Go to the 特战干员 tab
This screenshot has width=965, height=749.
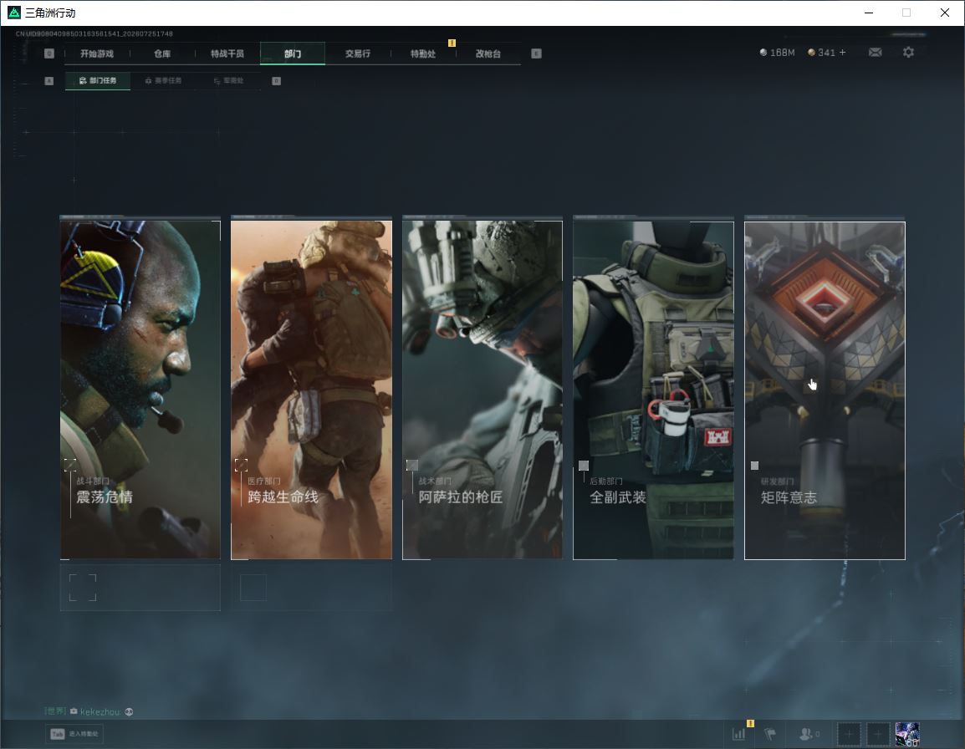(227, 53)
